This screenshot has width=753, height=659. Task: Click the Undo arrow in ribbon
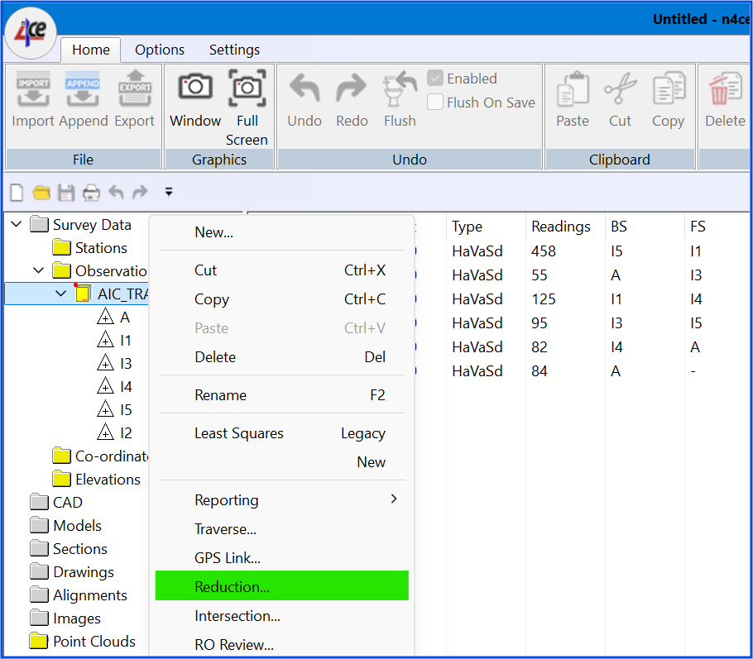click(305, 88)
